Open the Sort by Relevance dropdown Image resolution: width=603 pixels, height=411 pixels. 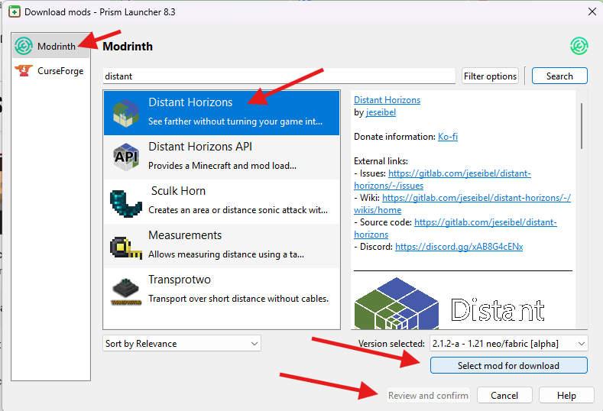pyautogui.click(x=182, y=343)
